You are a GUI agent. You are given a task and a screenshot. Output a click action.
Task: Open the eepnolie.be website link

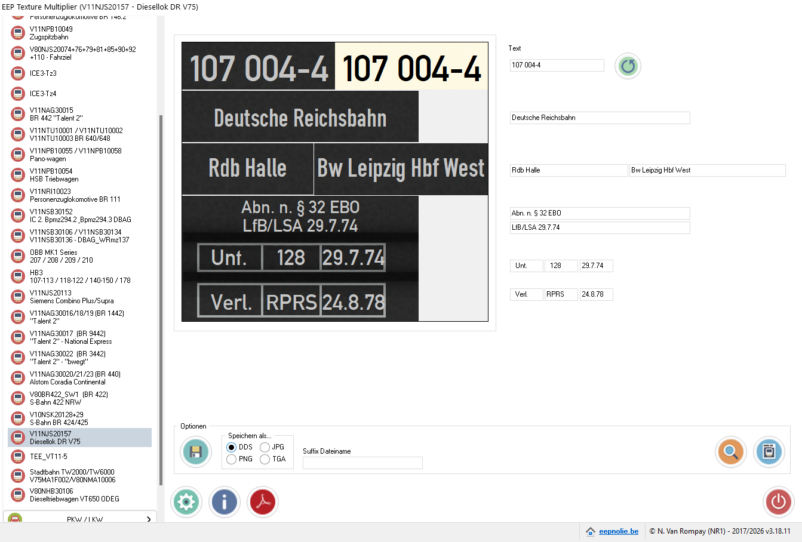619,531
